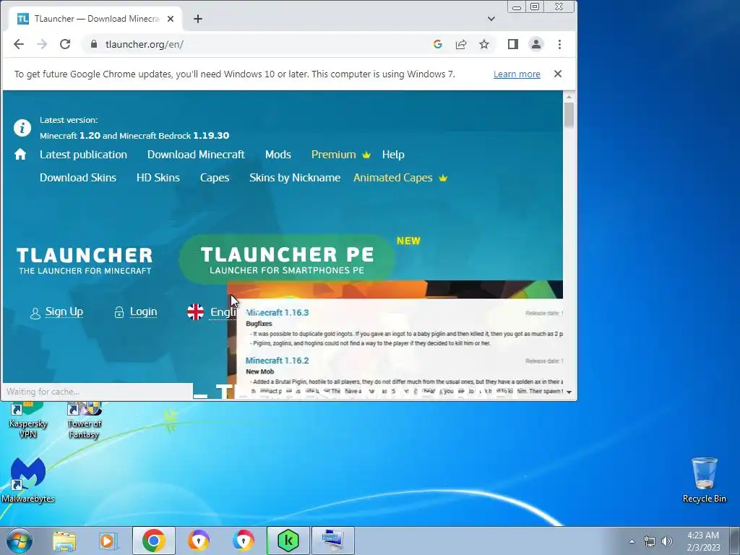Open the Windows Start button
Image resolution: width=740 pixels, height=555 pixels.
pyautogui.click(x=19, y=541)
